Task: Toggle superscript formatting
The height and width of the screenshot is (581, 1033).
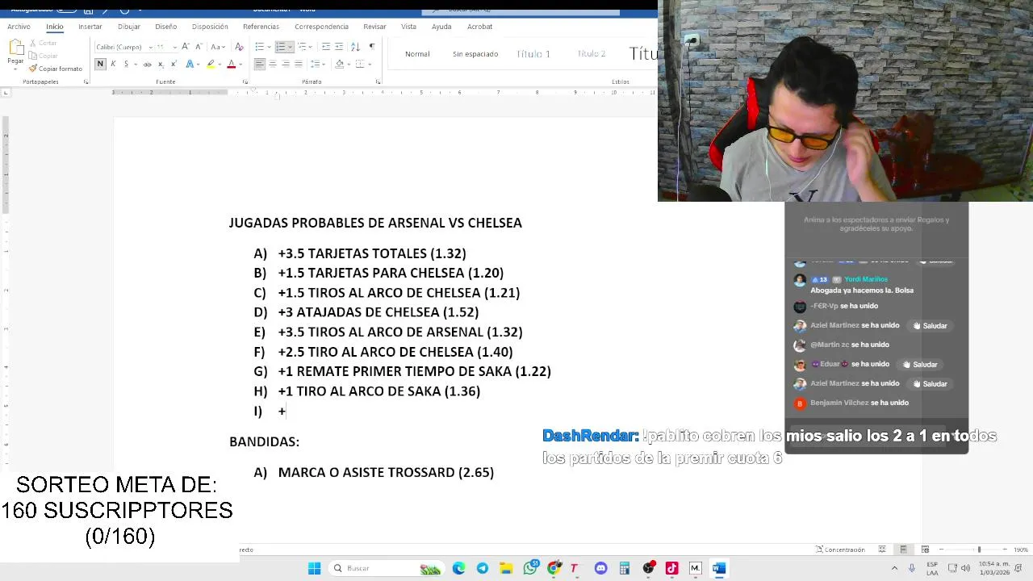Action: [173, 64]
